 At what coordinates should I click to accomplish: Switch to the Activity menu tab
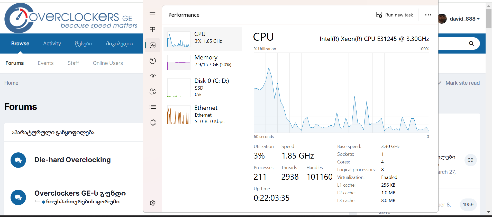tap(52, 44)
